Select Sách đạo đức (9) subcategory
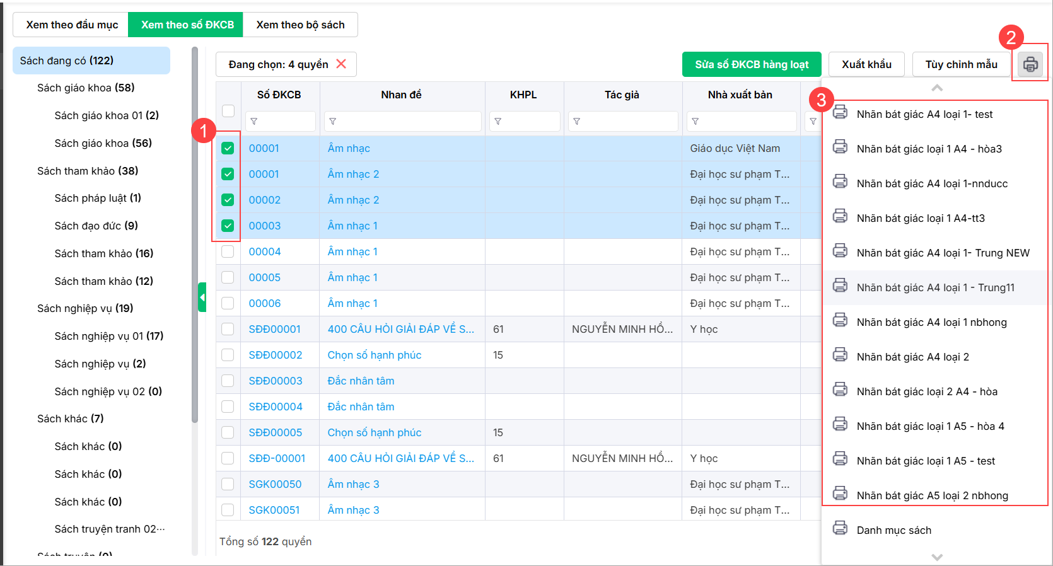This screenshot has width=1053, height=566. [x=96, y=226]
